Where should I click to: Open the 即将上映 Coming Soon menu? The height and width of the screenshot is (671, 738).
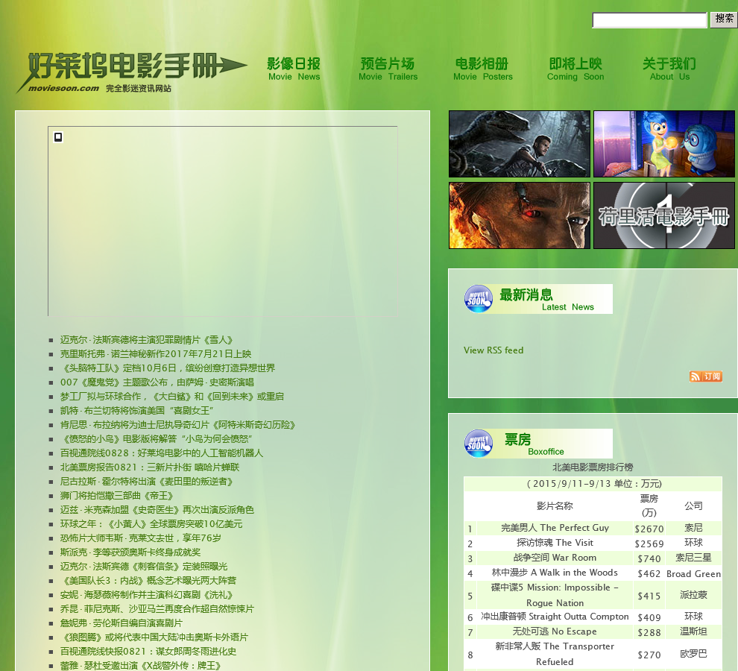pos(575,69)
